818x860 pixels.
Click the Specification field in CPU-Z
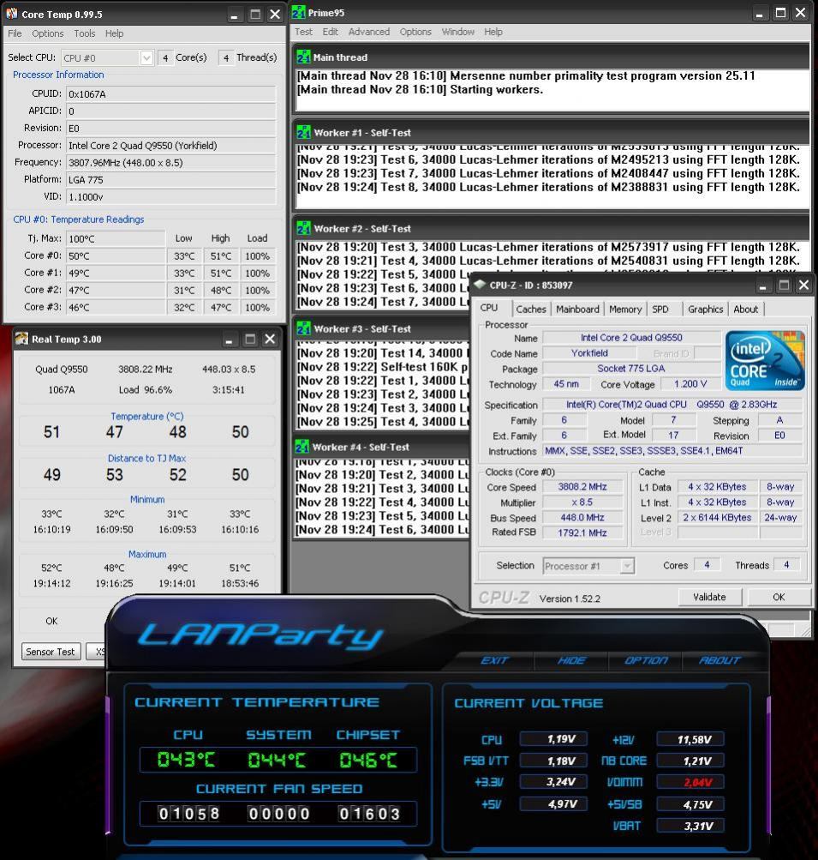672,404
